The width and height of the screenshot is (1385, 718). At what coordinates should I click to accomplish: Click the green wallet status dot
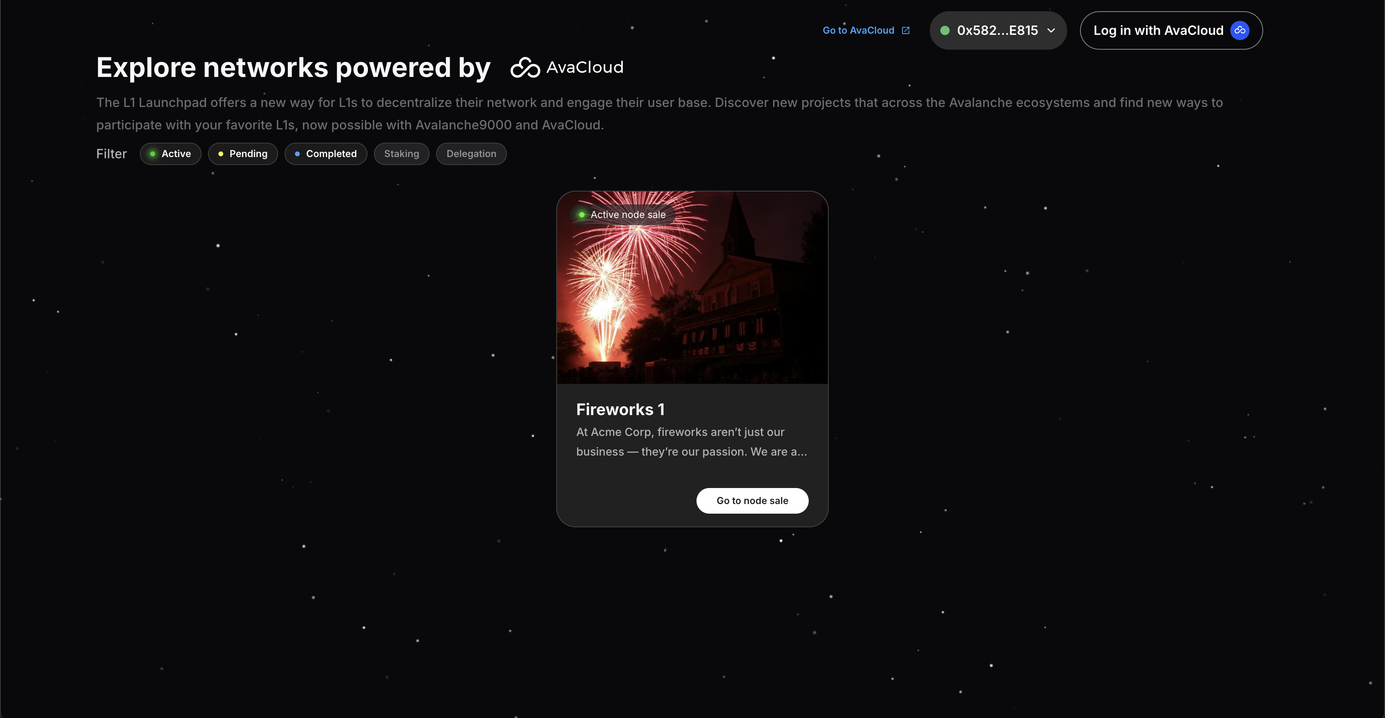point(945,30)
